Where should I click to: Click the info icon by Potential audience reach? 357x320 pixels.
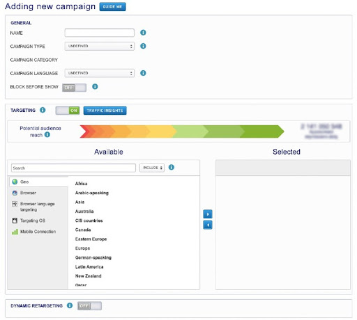(47, 134)
